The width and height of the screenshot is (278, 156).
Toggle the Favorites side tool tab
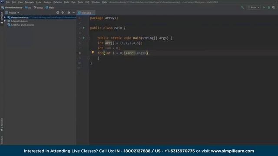[2, 124]
